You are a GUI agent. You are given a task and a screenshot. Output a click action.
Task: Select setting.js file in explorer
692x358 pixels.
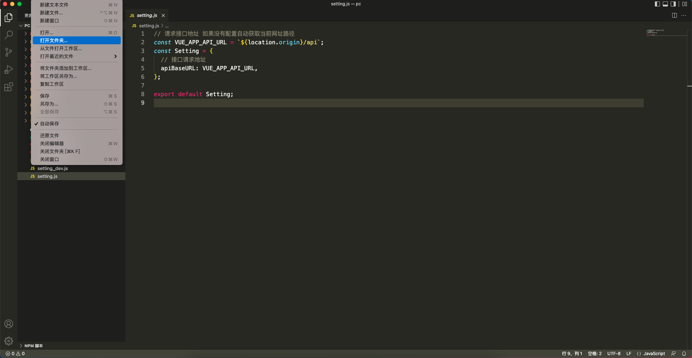click(x=71, y=176)
